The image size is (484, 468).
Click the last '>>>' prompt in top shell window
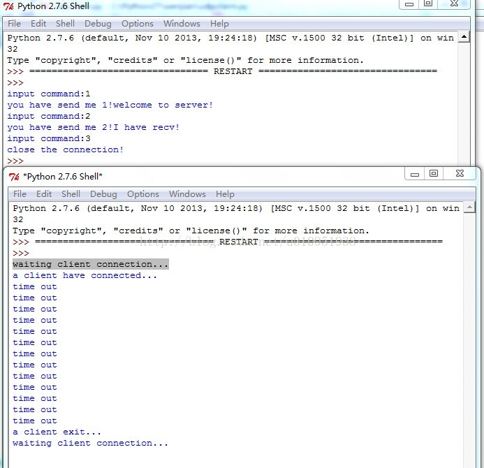15,161
